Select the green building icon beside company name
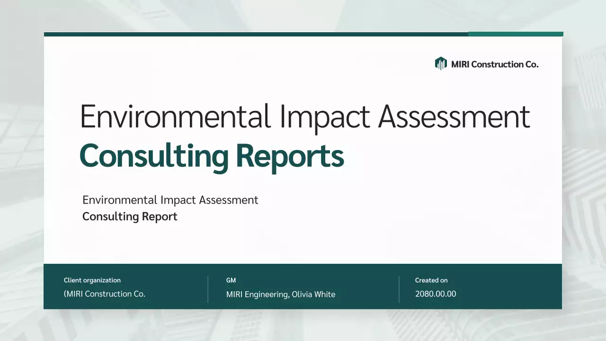 [x=440, y=63]
